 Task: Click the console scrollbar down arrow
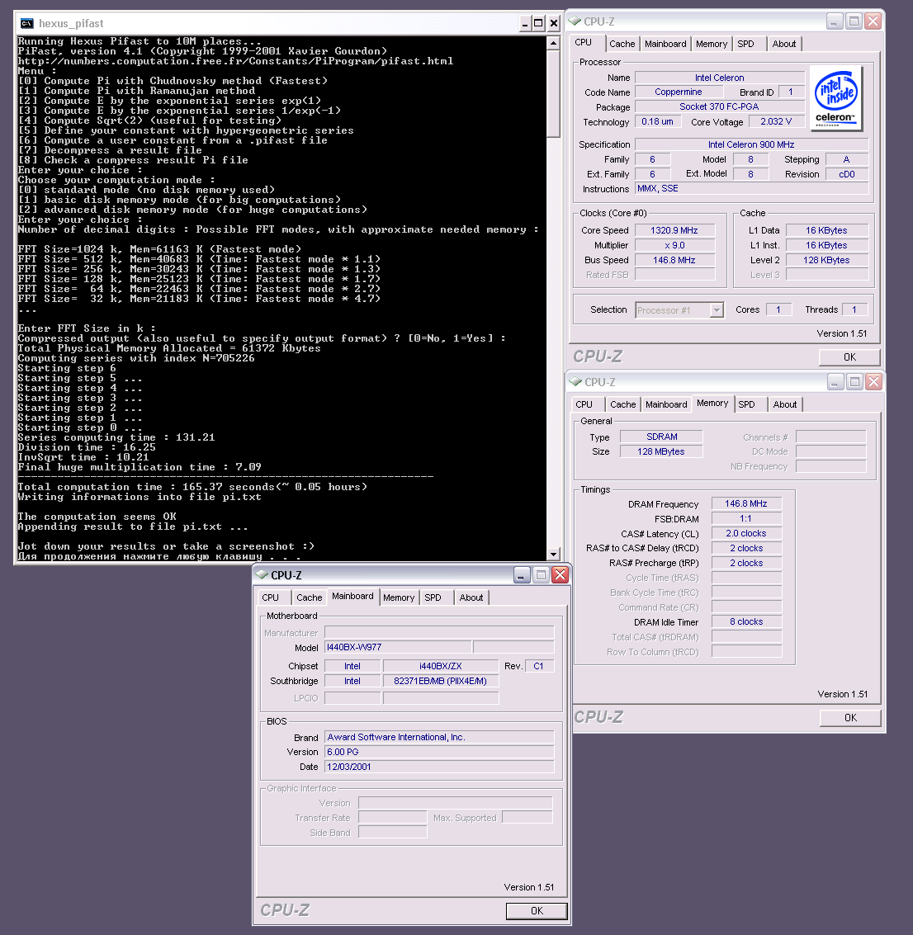click(553, 554)
